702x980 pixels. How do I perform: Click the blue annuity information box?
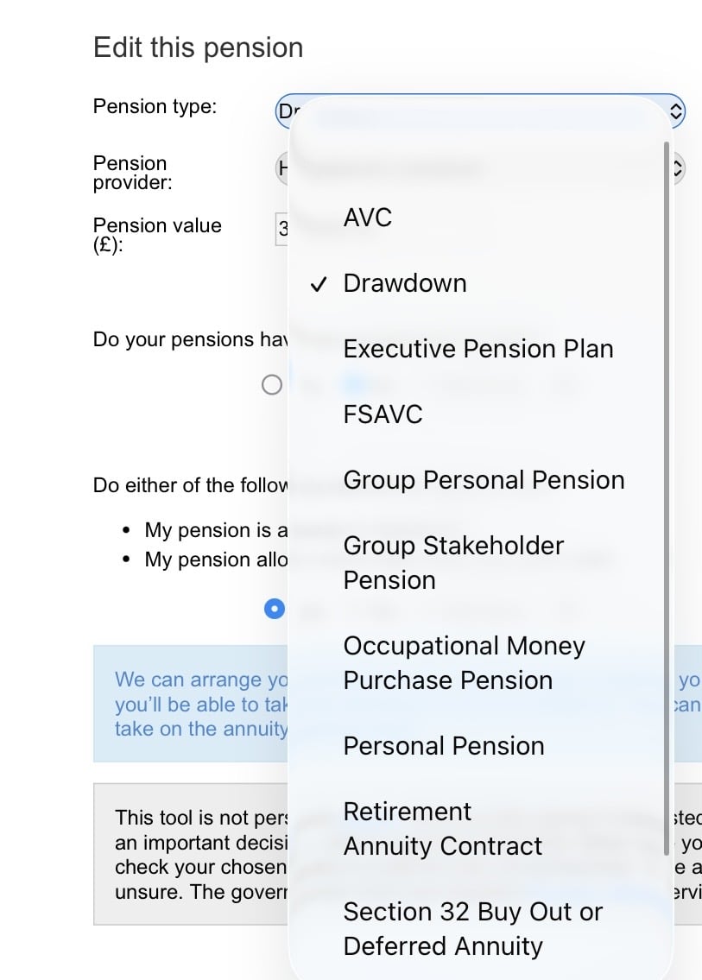tap(190, 704)
